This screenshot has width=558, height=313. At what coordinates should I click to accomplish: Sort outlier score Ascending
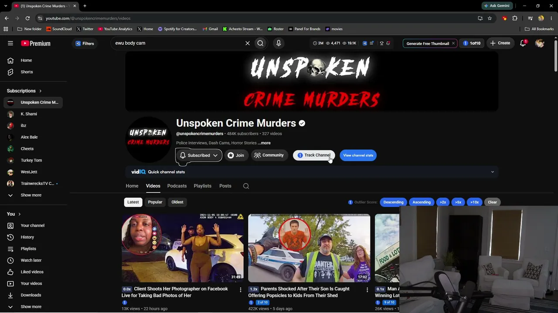(x=422, y=202)
